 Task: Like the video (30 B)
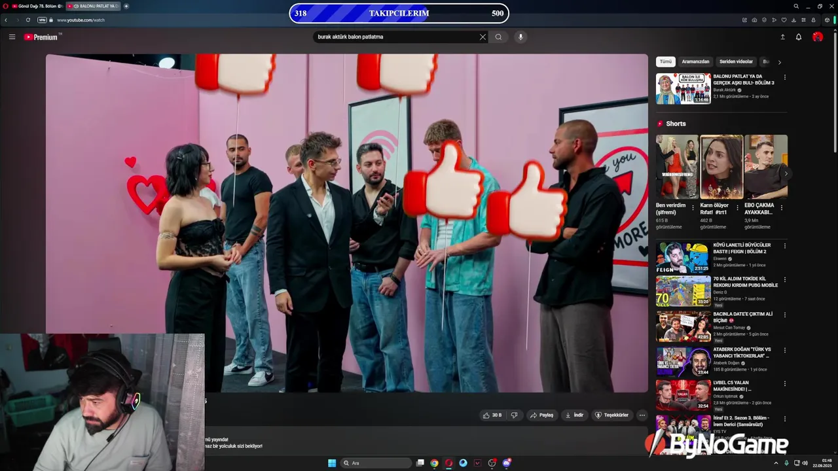click(492, 415)
